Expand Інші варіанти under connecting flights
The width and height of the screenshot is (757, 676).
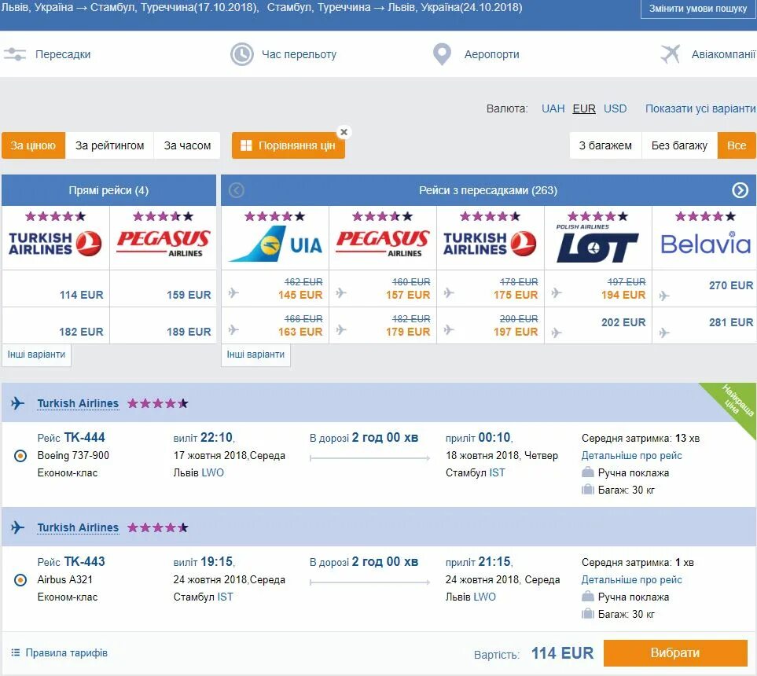coord(255,355)
